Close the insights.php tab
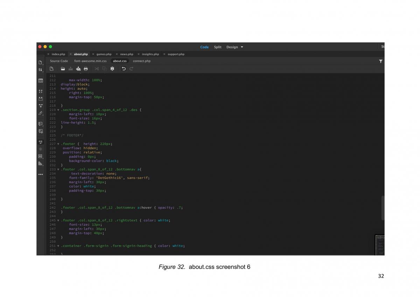The image size is (420, 297). (x=139, y=54)
